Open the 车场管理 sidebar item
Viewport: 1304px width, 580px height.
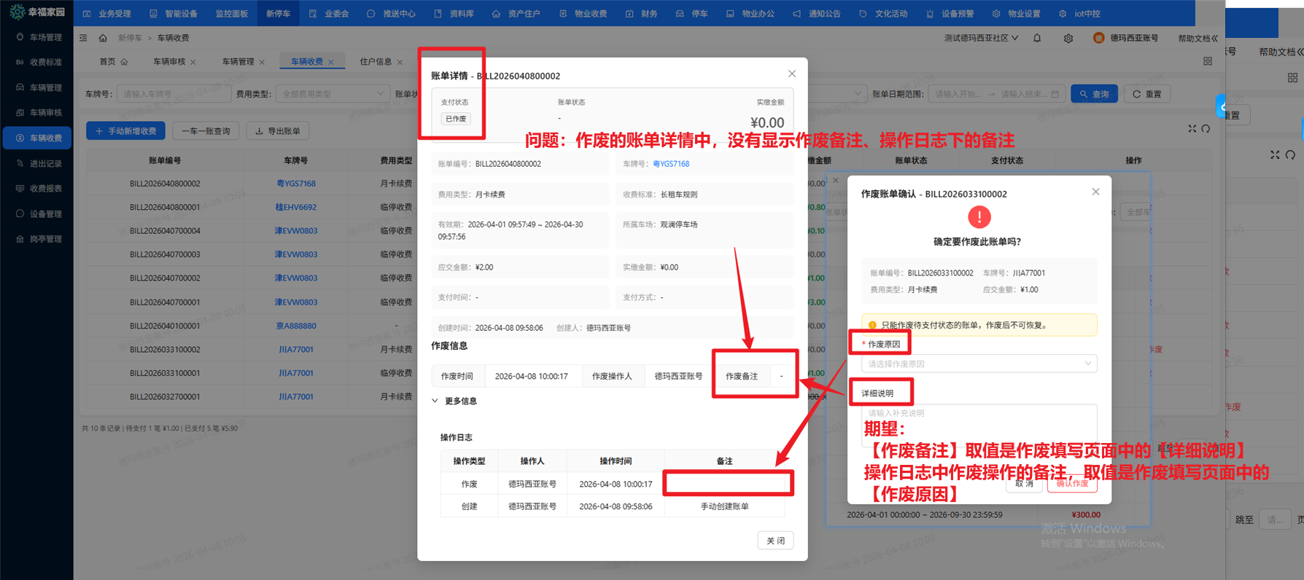coord(39,36)
